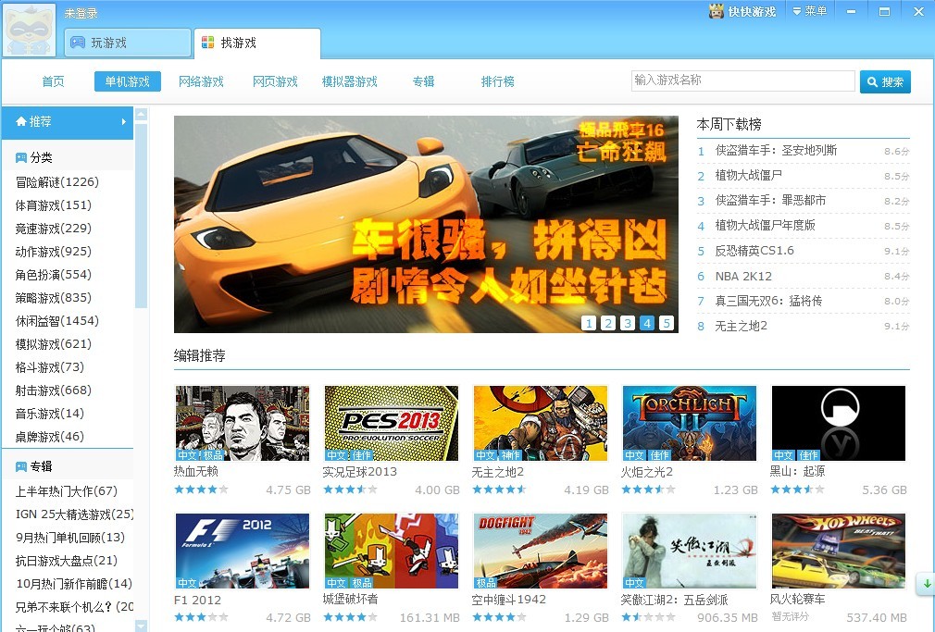
Task: Click the 空中缠斗1942 title text
Action: [508, 600]
